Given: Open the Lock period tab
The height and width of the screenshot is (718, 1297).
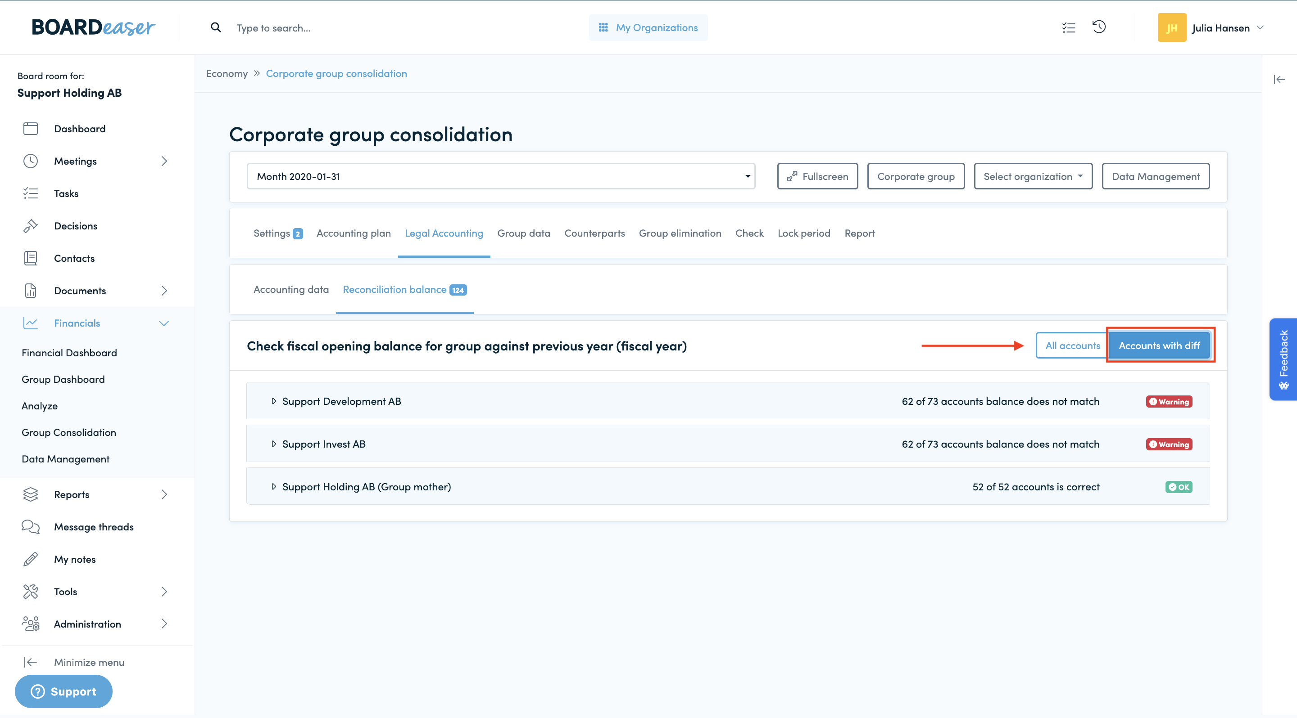Looking at the screenshot, I should click(803, 233).
